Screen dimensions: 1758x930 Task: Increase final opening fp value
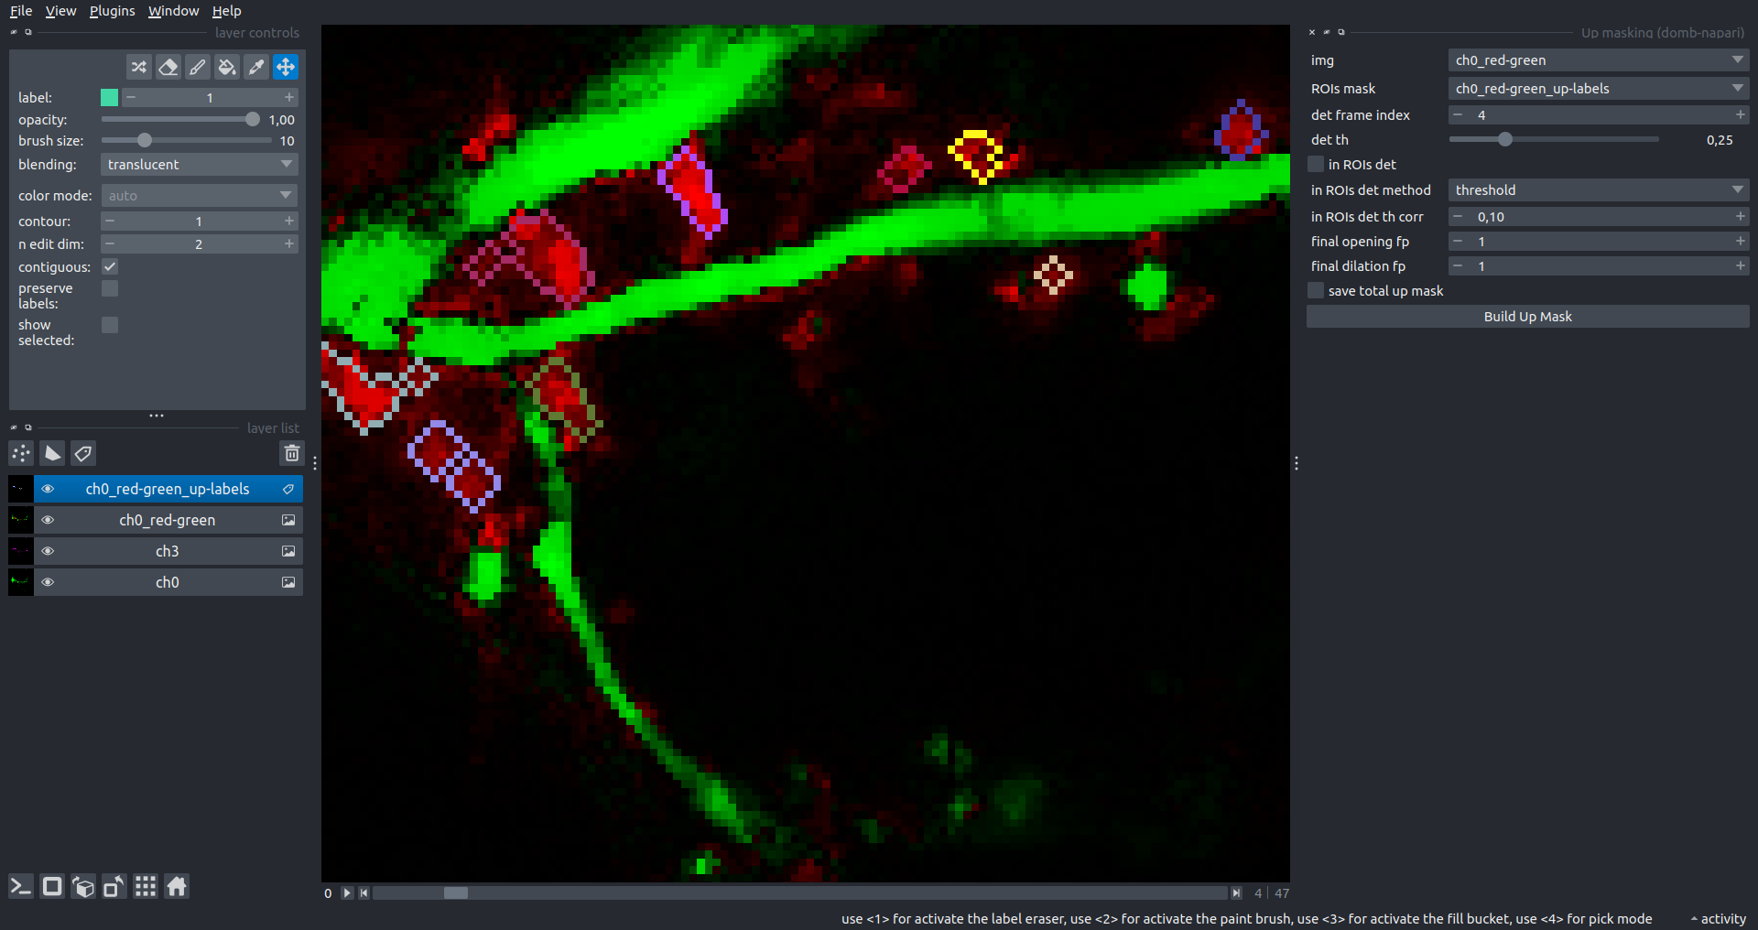tap(1740, 241)
